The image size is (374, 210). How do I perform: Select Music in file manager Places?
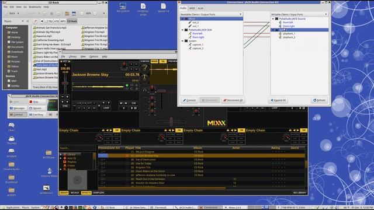[14, 57]
